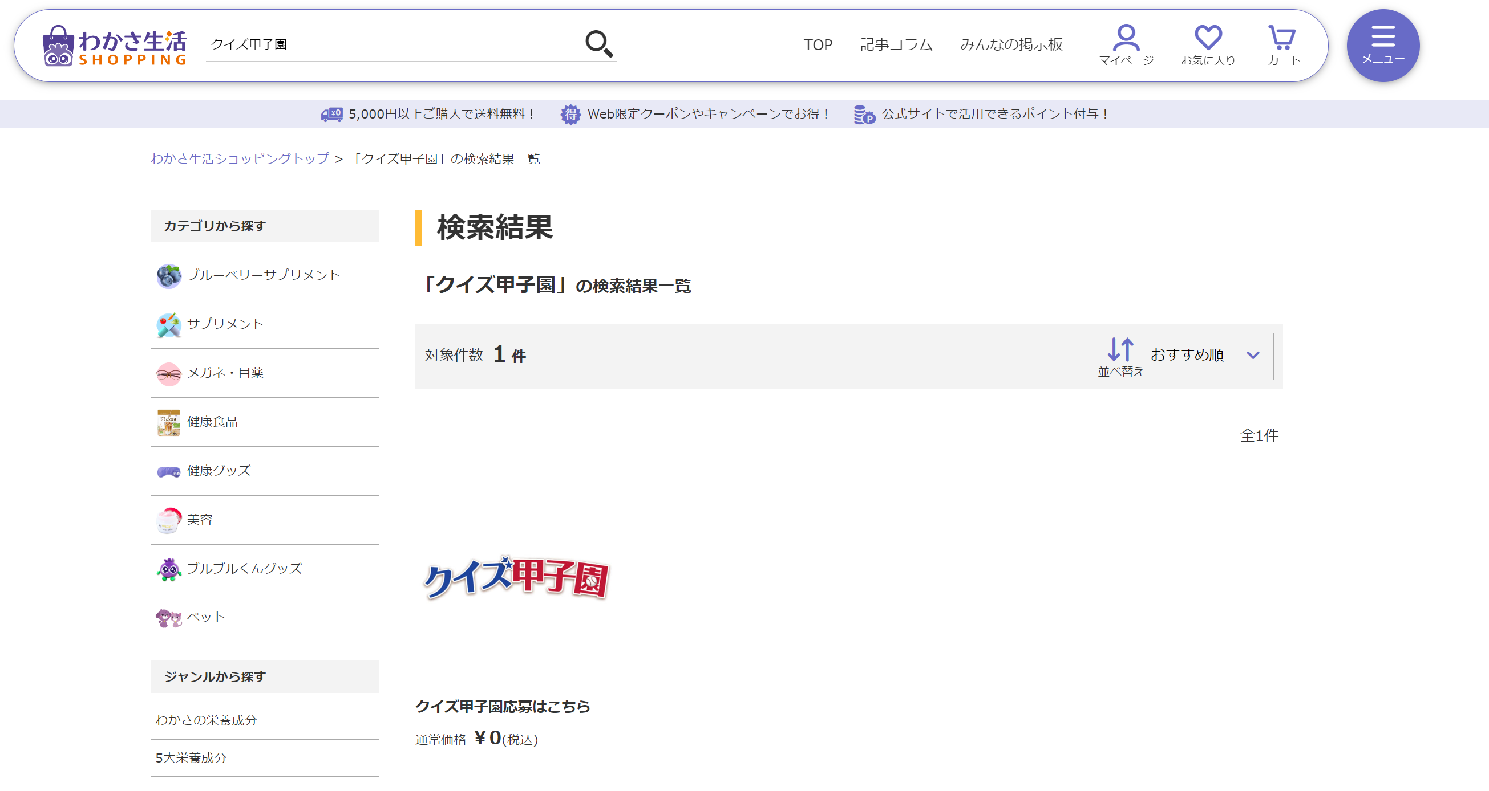Image resolution: width=1489 pixels, height=791 pixels.
Task: Click the 健康食品 package icon
Action: (169, 423)
